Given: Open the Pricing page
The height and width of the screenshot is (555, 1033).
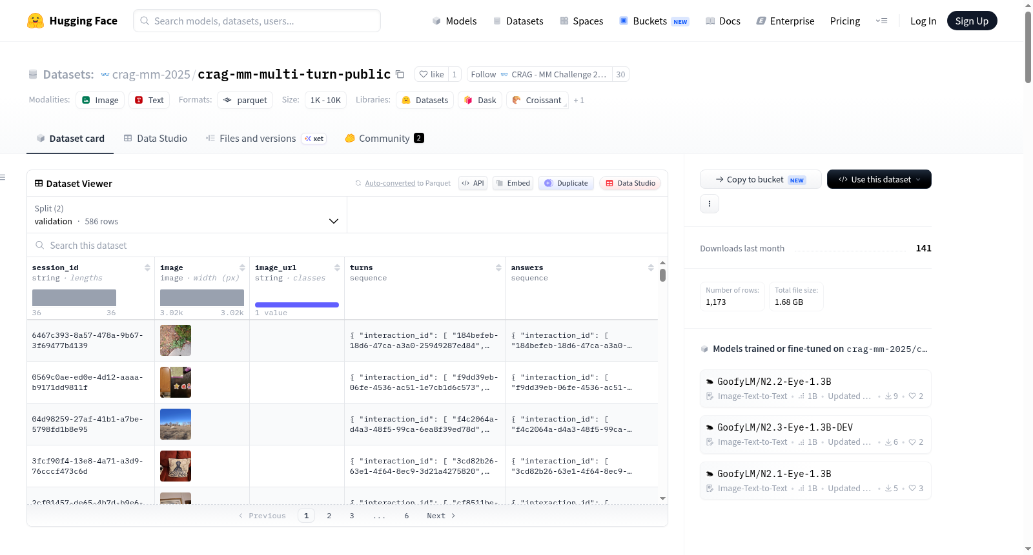Looking at the screenshot, I should point(845,21).
